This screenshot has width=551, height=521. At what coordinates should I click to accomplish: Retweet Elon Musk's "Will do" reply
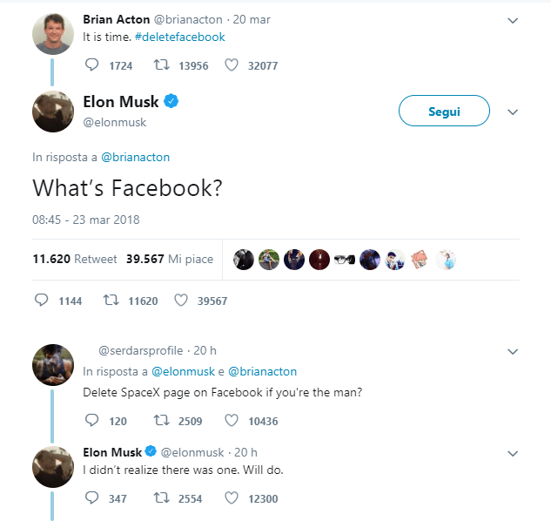coord(160,498)
